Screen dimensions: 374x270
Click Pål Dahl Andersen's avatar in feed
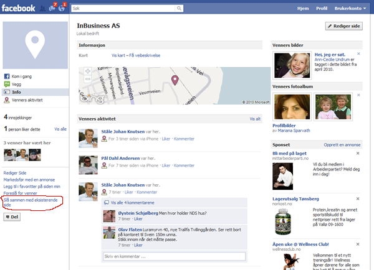coord(88,165)
